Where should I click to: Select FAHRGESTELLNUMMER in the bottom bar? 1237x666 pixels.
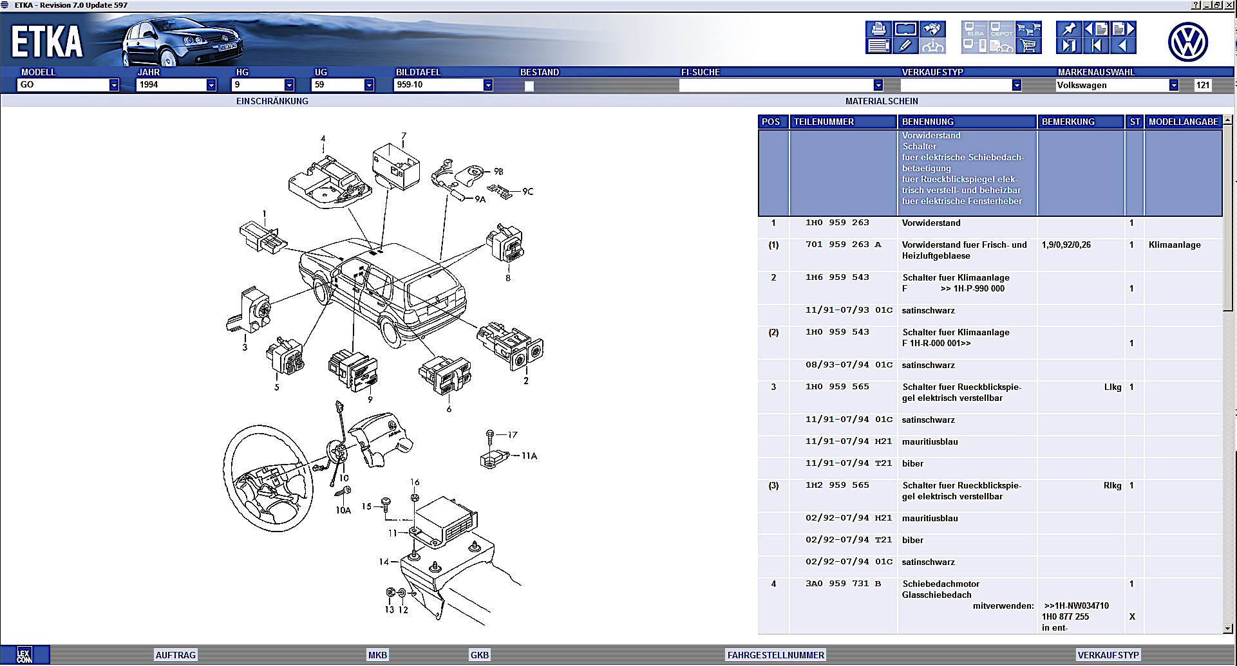click(x=775, y=655)
